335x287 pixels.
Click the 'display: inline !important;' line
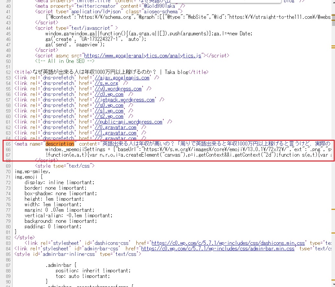point(59,183)
